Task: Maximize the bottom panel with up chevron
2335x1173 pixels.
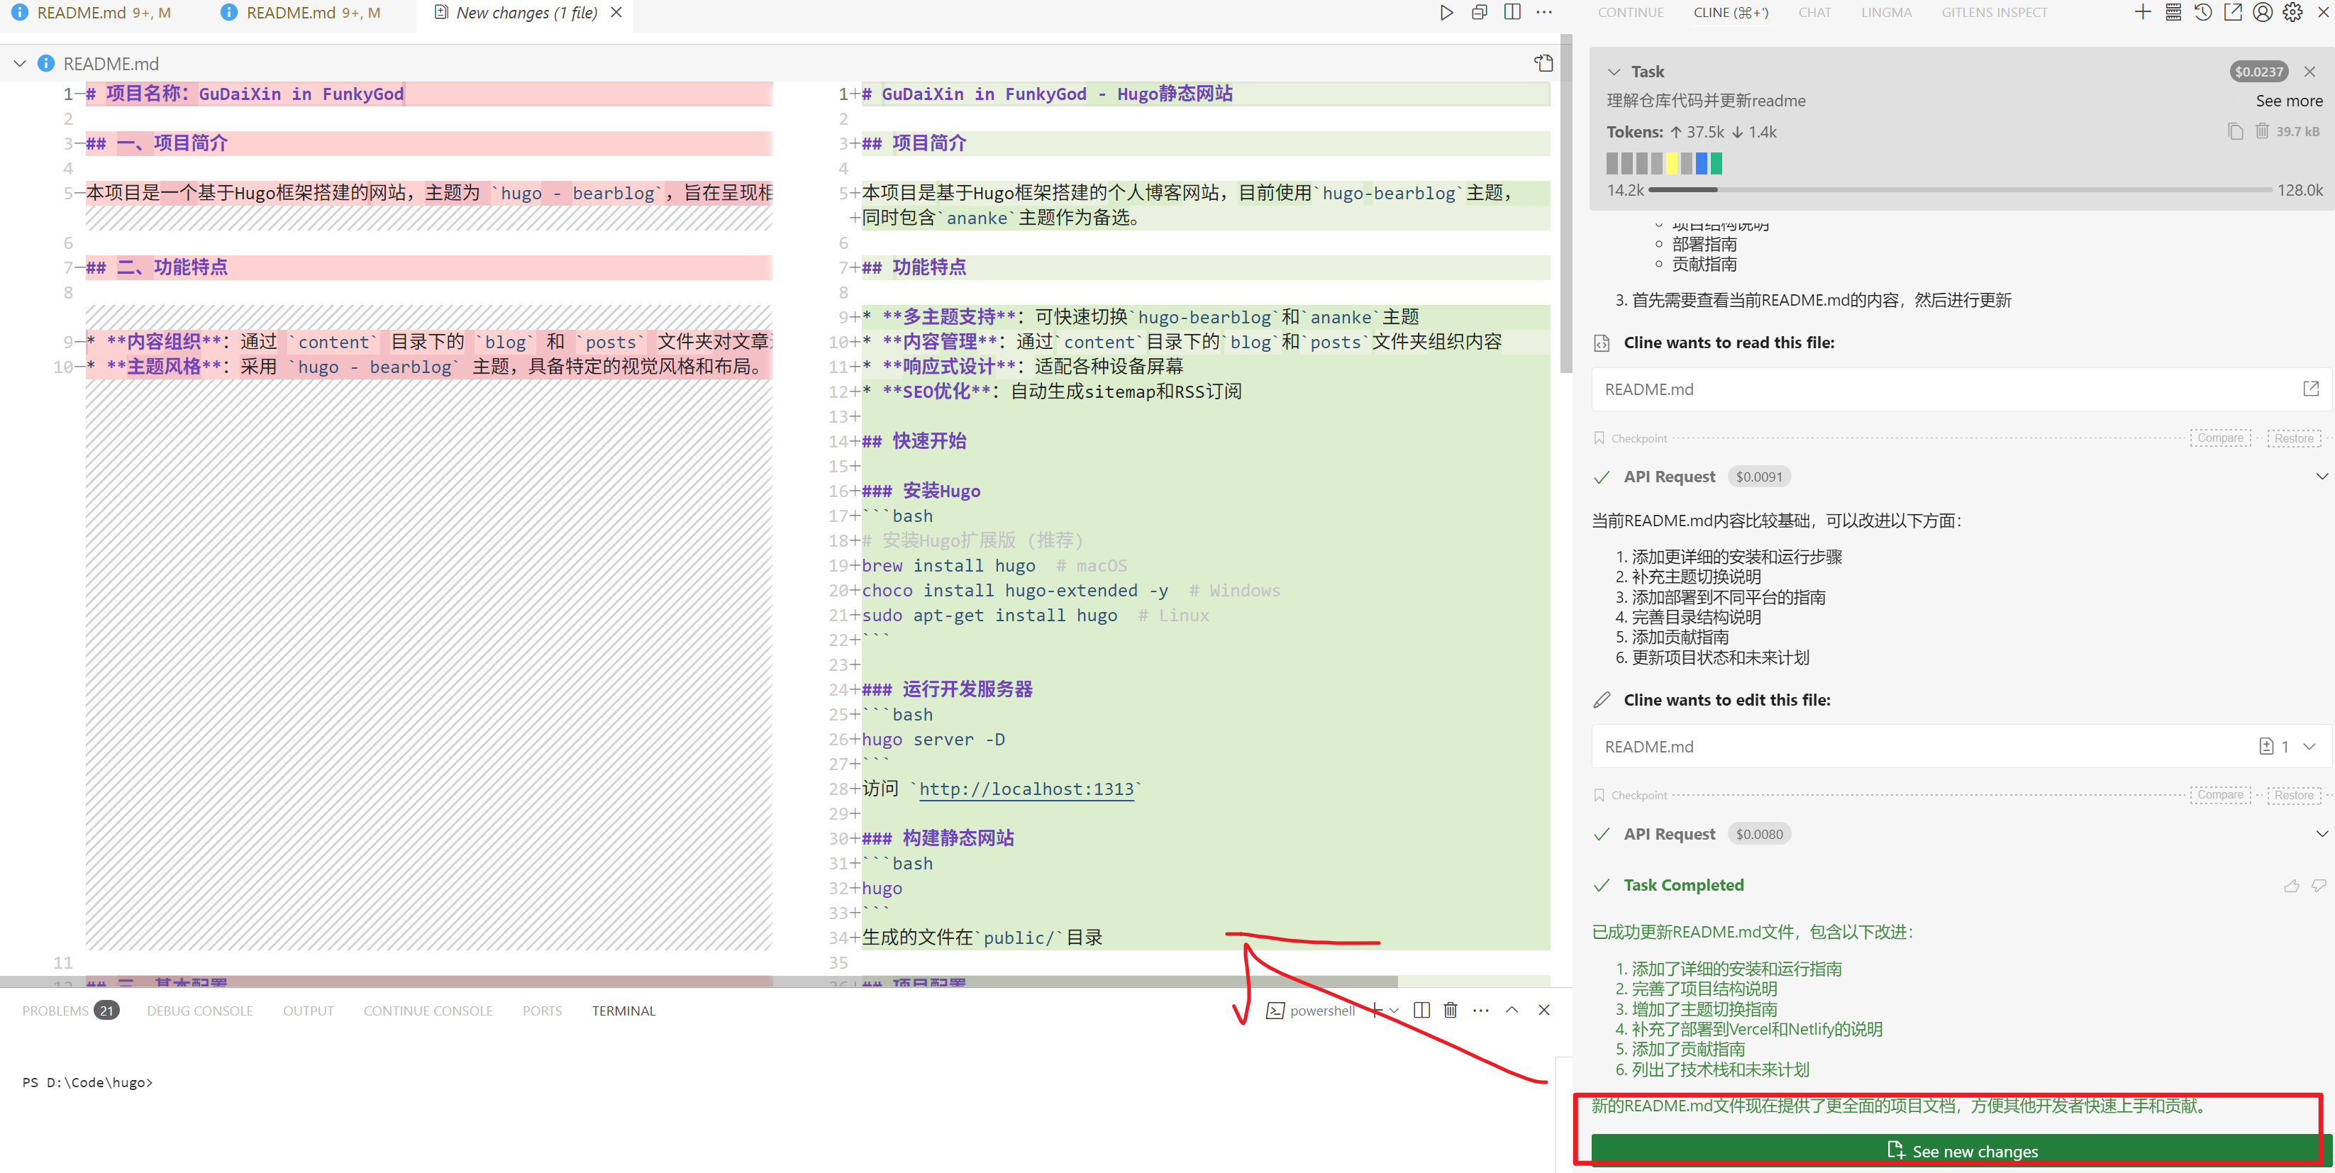Action: pyautogui.click(x=1512, y=1010)
